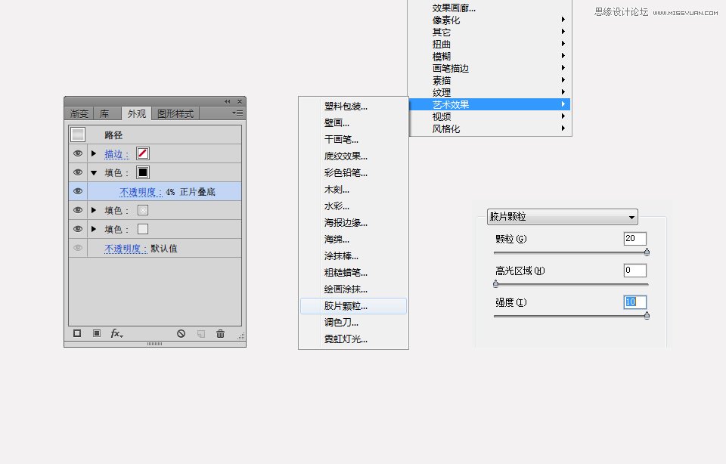Open the 视频 submenu
This screenshot has height=464, width=726.
click(x=489, y=116)
